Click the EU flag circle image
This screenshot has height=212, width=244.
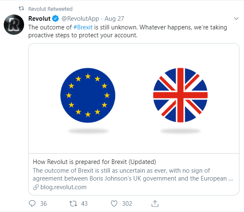[88, 95]
